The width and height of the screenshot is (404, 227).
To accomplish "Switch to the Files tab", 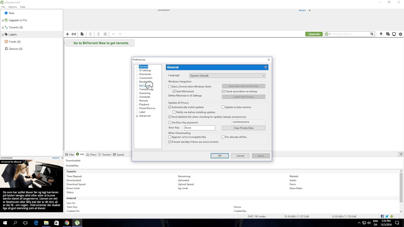I will pos(70,154).
